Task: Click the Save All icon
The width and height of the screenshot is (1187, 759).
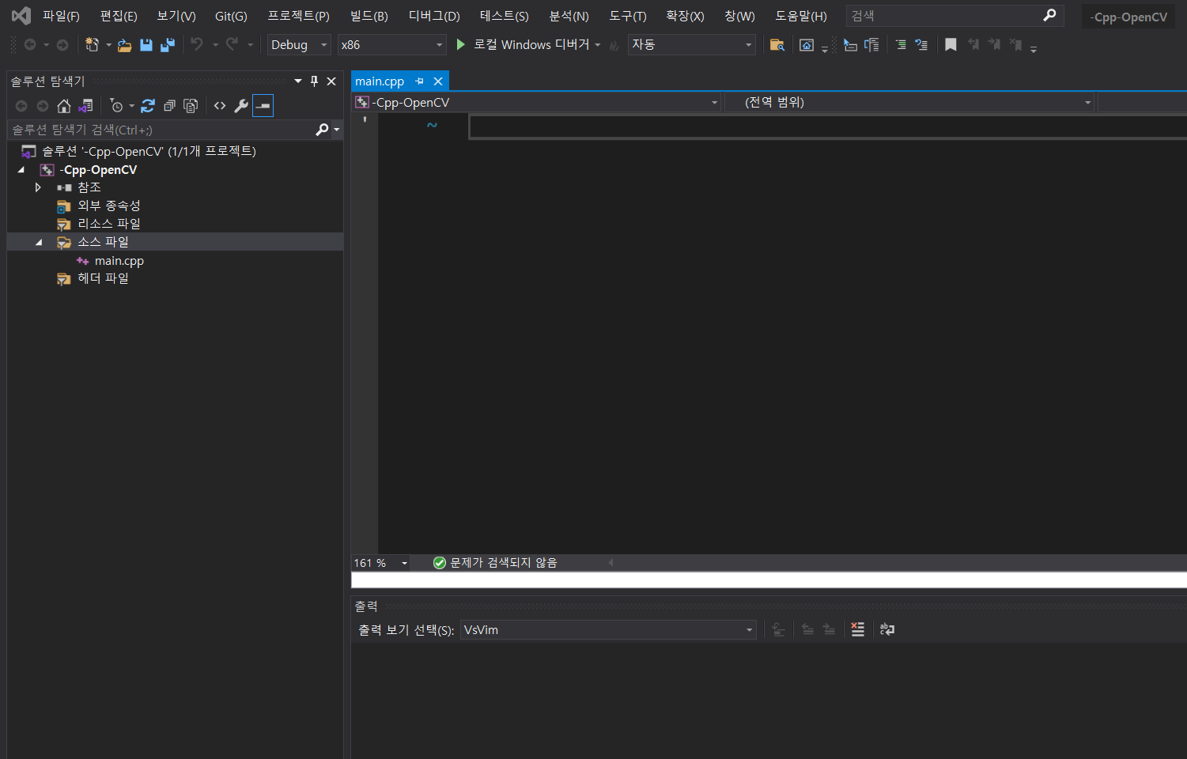Action: (x=167, y=45)
